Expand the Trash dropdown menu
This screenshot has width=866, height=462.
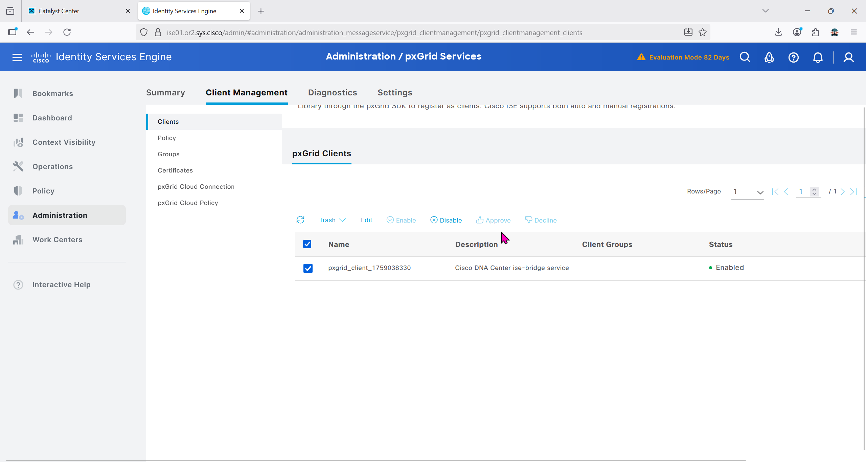[x=332, y=220]
